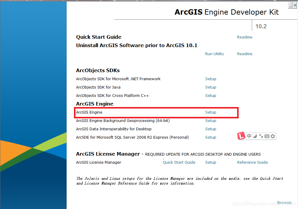Screen dimensions: 298x209
Task: Click 'ArcGIS Engine Background Geoprocessing (64-bit)' label
Action: point(123,121)
